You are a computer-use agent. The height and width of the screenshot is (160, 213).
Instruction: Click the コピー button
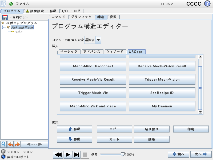(x=114, y=129)
